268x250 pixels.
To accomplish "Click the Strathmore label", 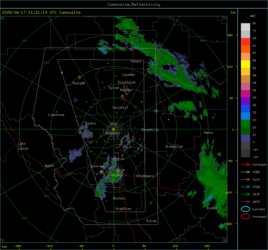I will click(x=145, y=176).
